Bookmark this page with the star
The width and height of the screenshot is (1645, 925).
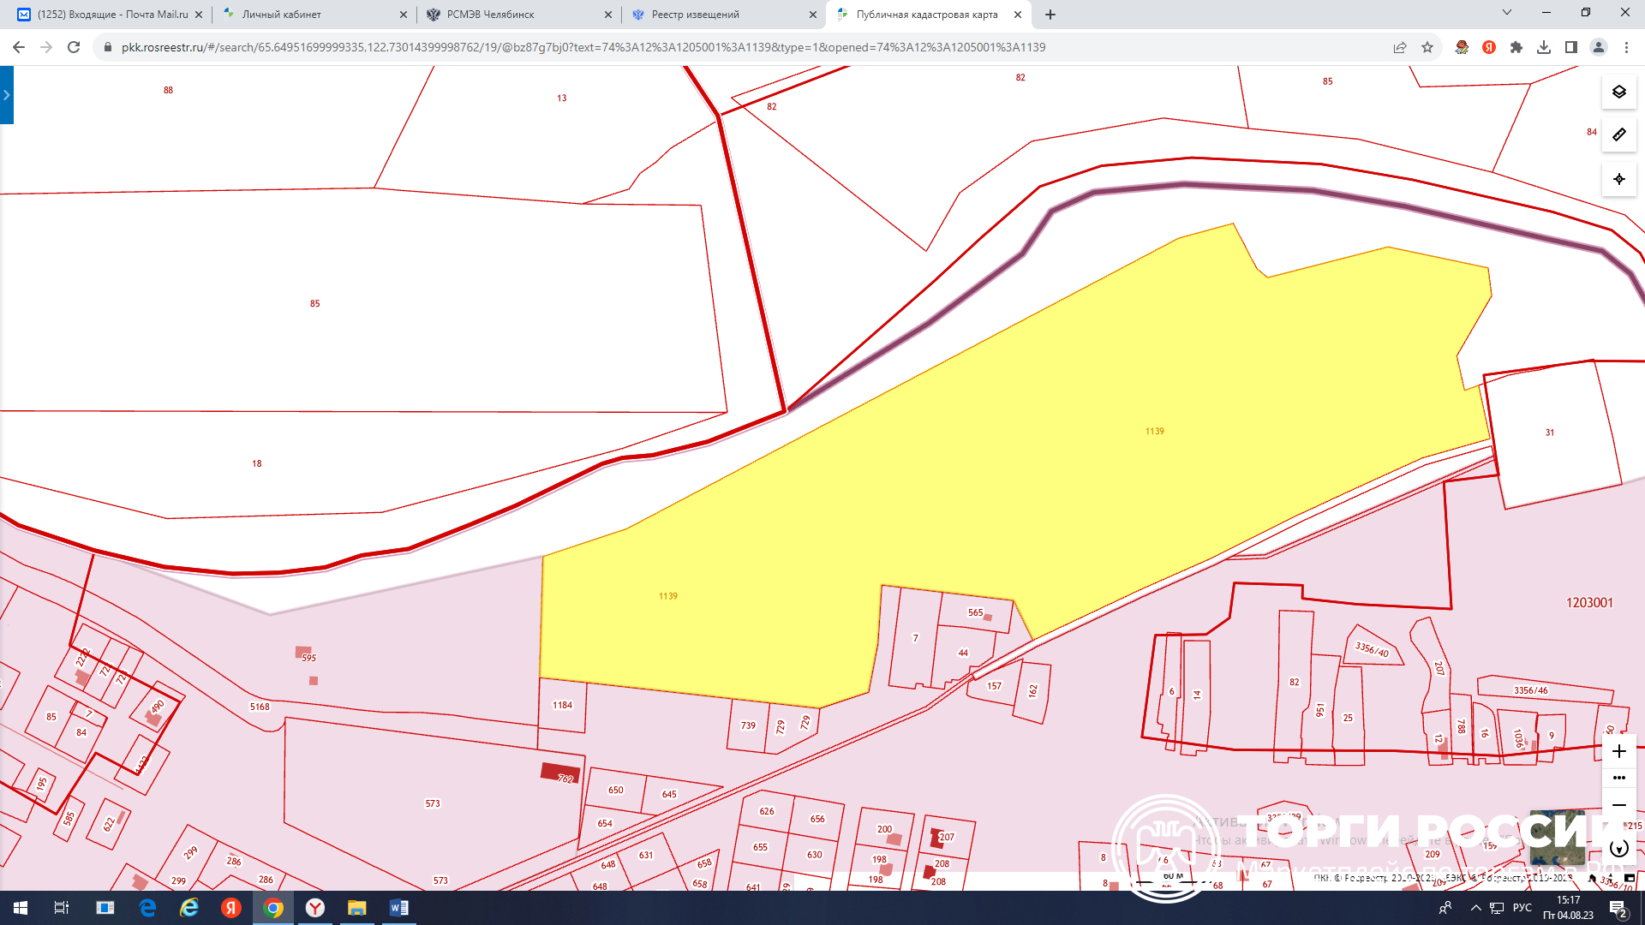pyautogui.click(x=1427, y=47)
